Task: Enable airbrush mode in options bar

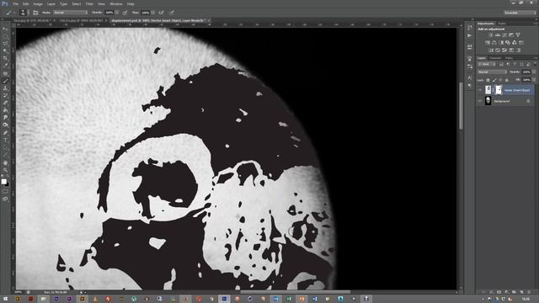Action: [x=161, y=13]
